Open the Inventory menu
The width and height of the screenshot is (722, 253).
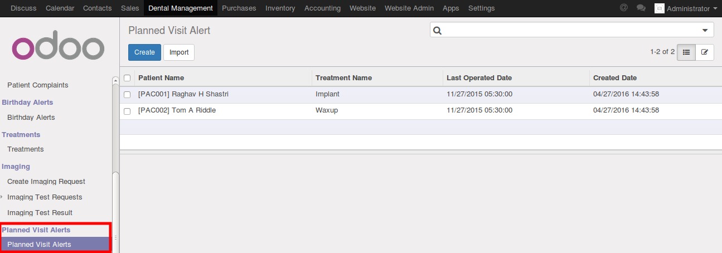tap(280, 8)
